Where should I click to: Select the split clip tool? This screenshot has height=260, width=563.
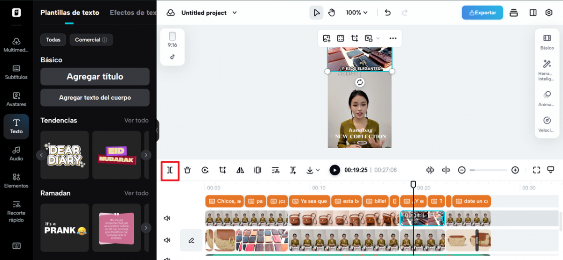tap(170, 170)
